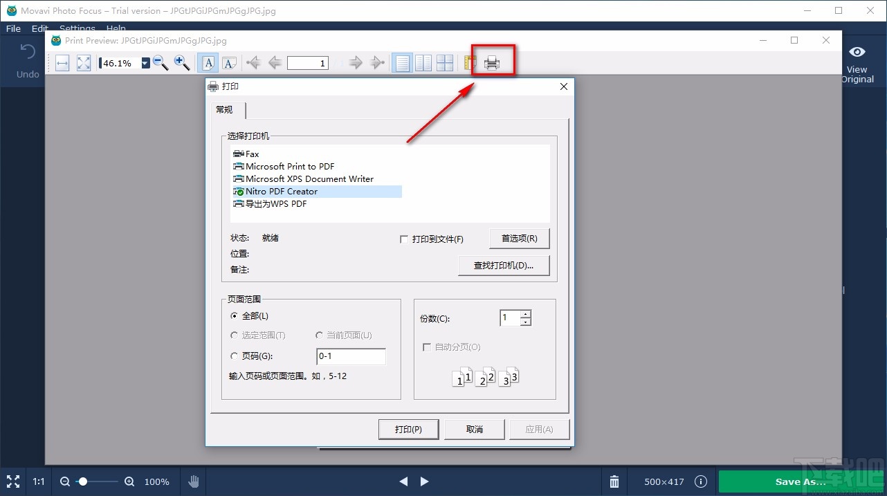Screen dimensions: 887x496
Task: Go to previous page arrow in preview
Action: pos(275,63)
